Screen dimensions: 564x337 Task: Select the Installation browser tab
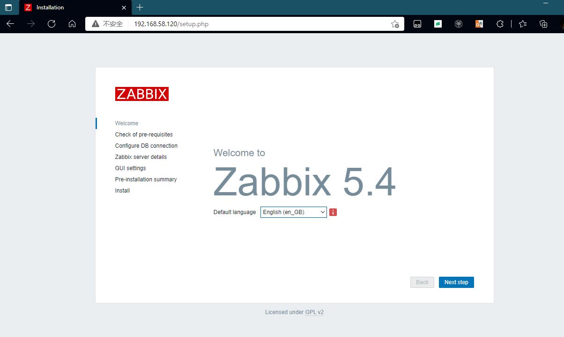pos(75,7)
